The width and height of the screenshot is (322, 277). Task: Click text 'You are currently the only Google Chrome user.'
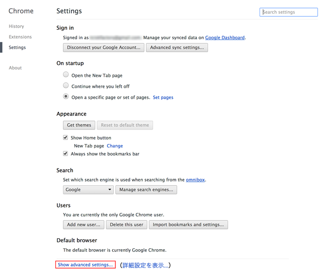point(113,215)
